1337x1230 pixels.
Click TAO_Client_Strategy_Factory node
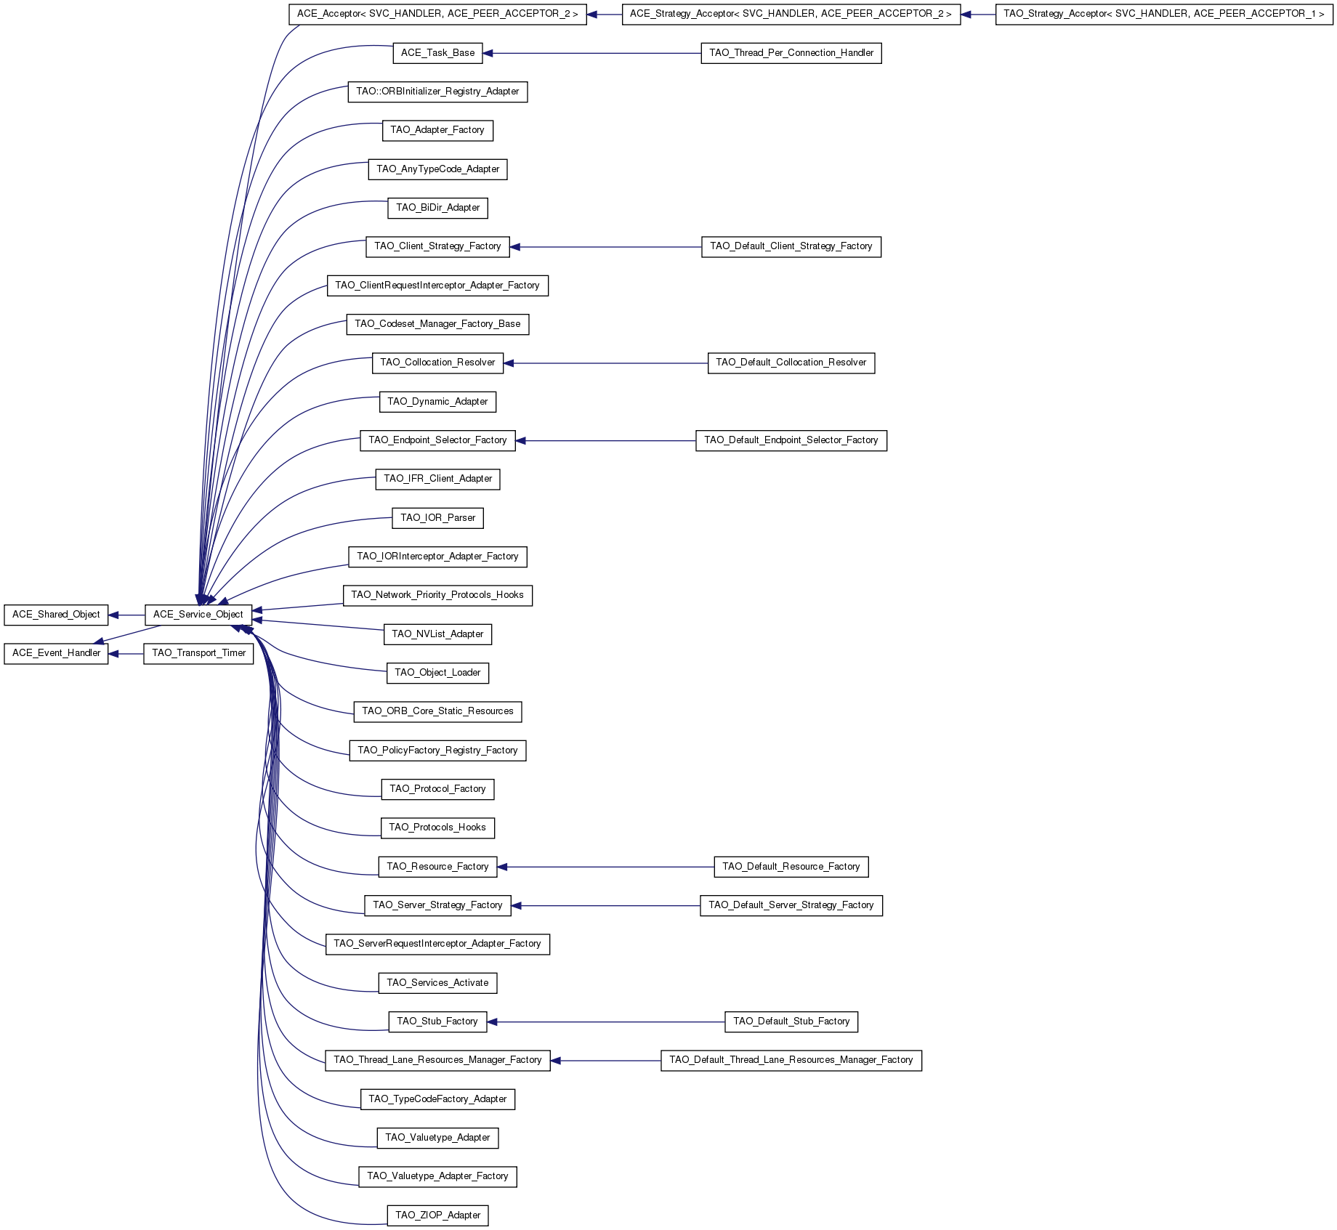tap(437, 246)
